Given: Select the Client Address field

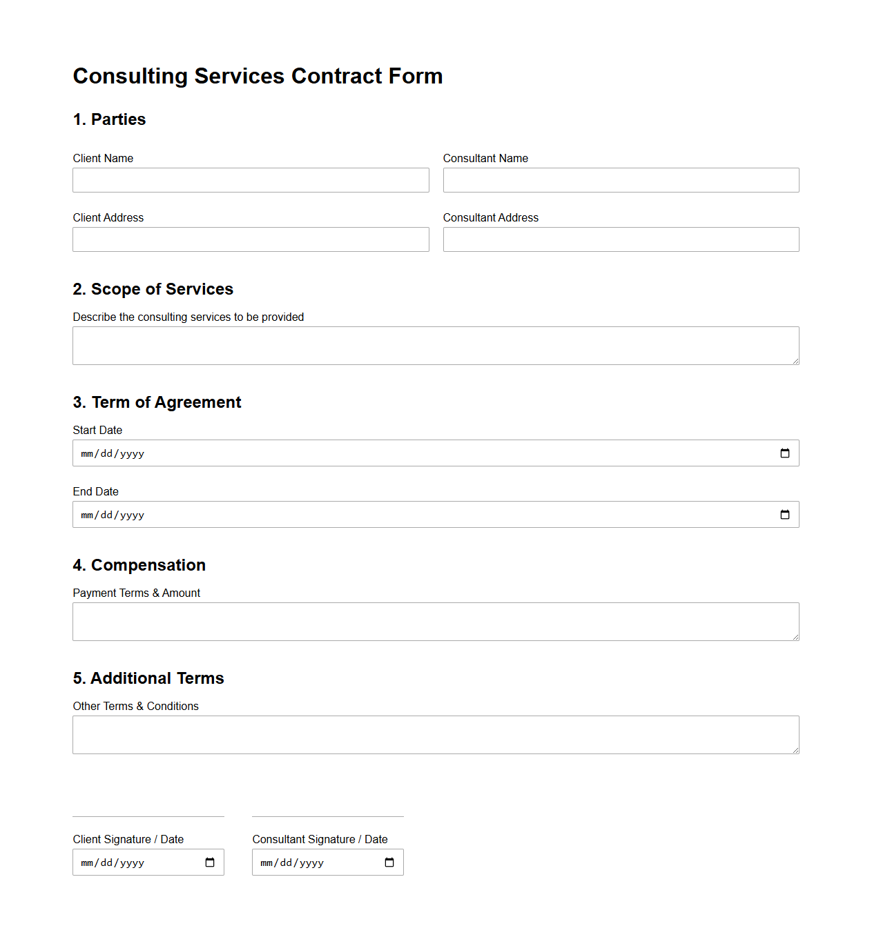Looking at the screenshot, I should tap(251, 239).
